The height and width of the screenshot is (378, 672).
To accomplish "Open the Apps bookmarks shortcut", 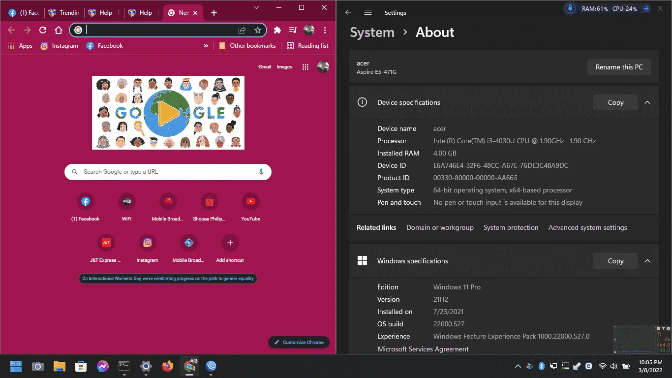I will pos(20,46).
